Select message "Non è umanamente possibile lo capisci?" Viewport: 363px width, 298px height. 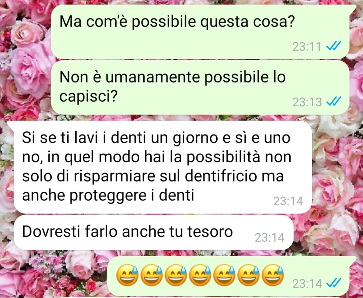[200, 87]
